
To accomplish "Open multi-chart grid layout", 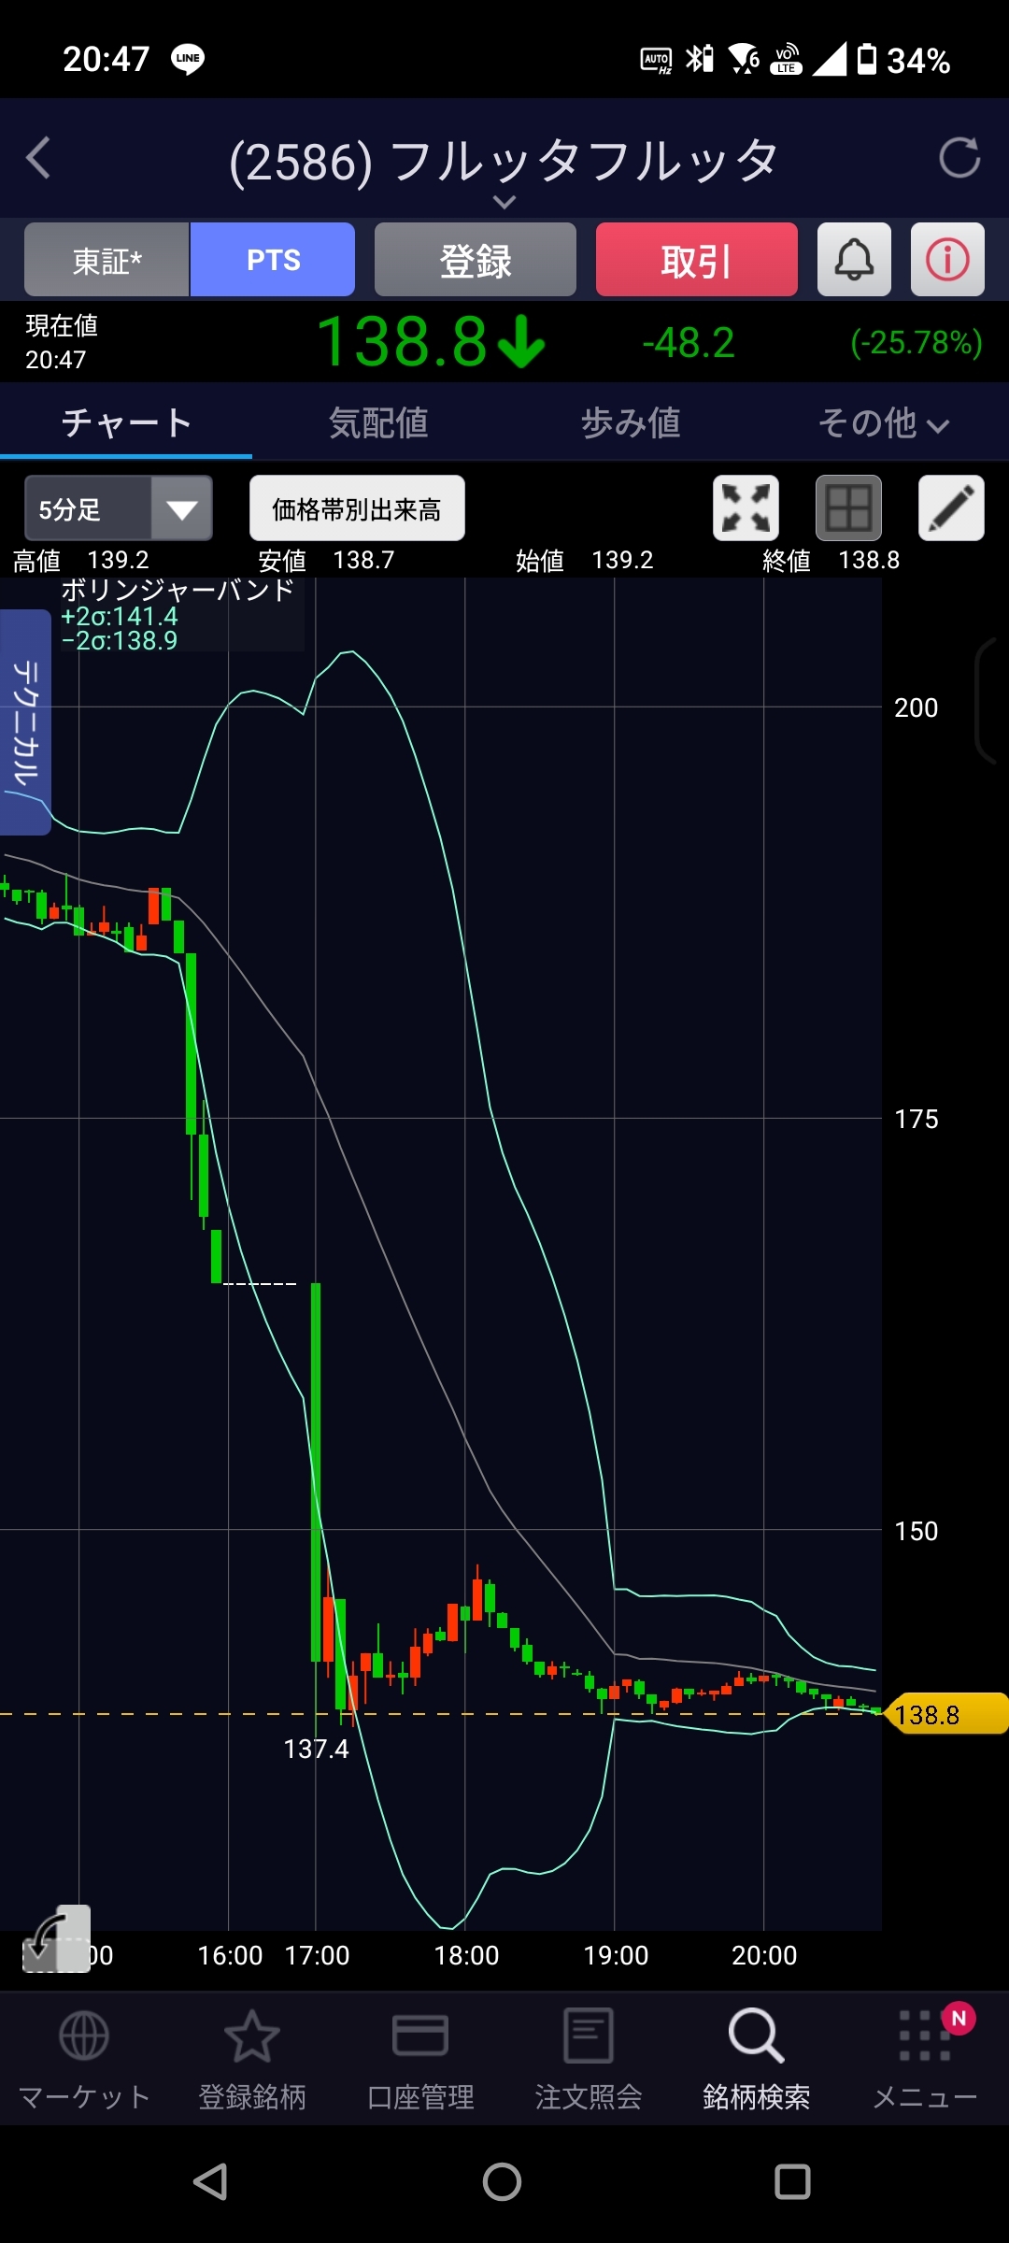I will pyautogui.click(x=848, y=508).
